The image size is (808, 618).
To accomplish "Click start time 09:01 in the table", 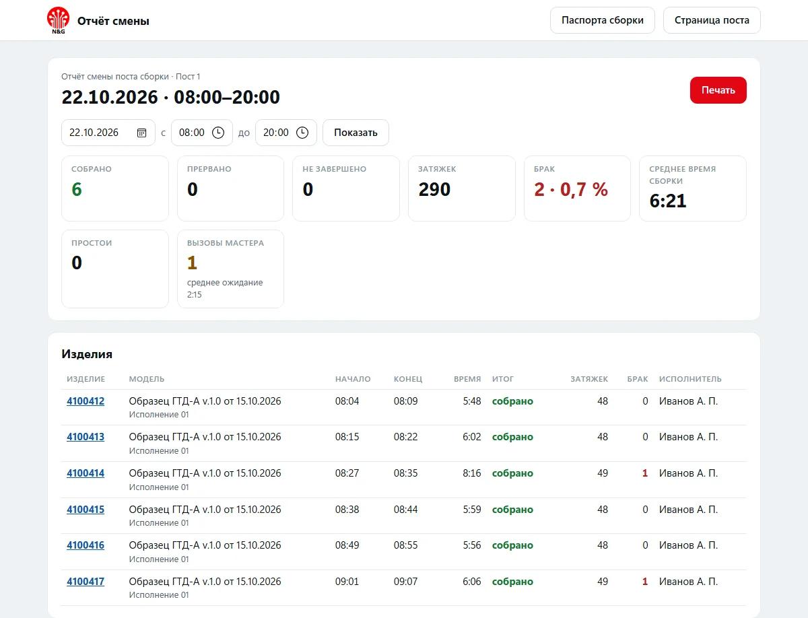I will pyautogui.click(x=347, y=582).
